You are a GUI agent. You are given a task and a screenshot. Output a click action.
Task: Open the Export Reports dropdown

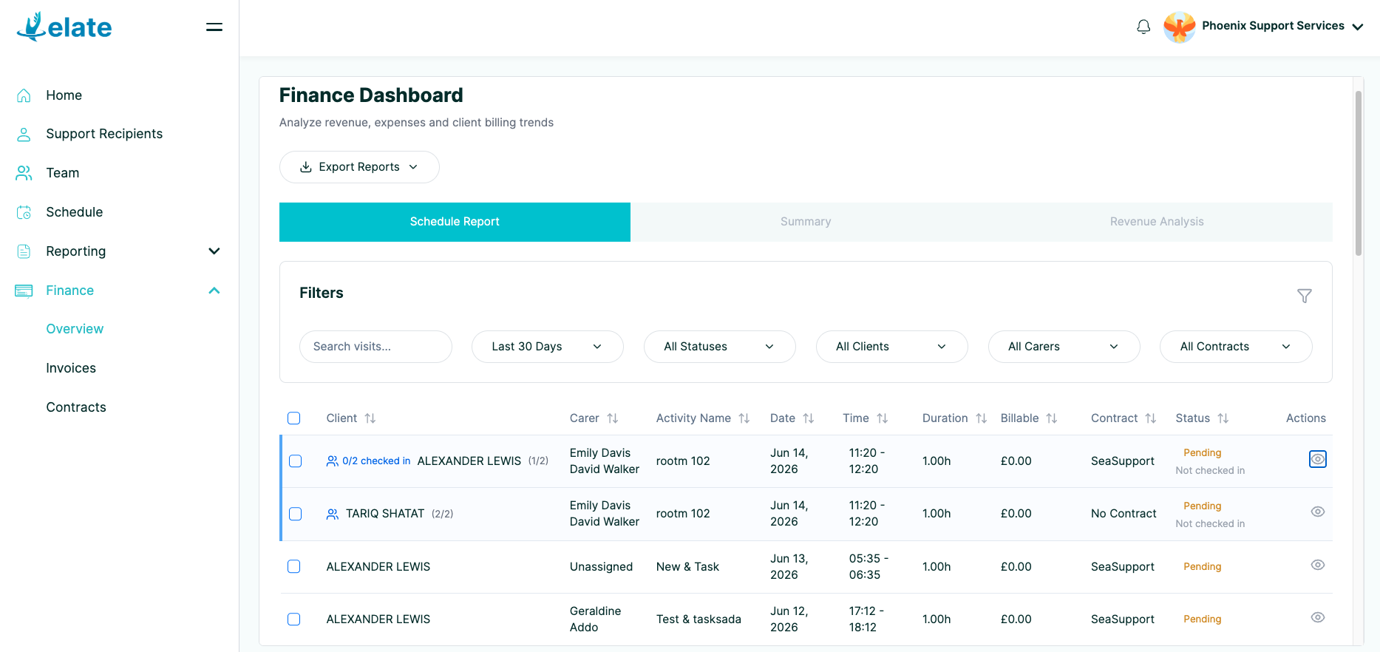tap(359, 167)
